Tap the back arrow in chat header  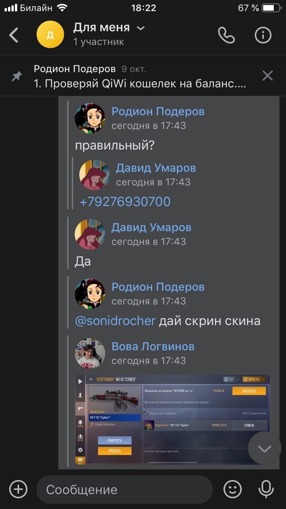[x=14, y=35]
